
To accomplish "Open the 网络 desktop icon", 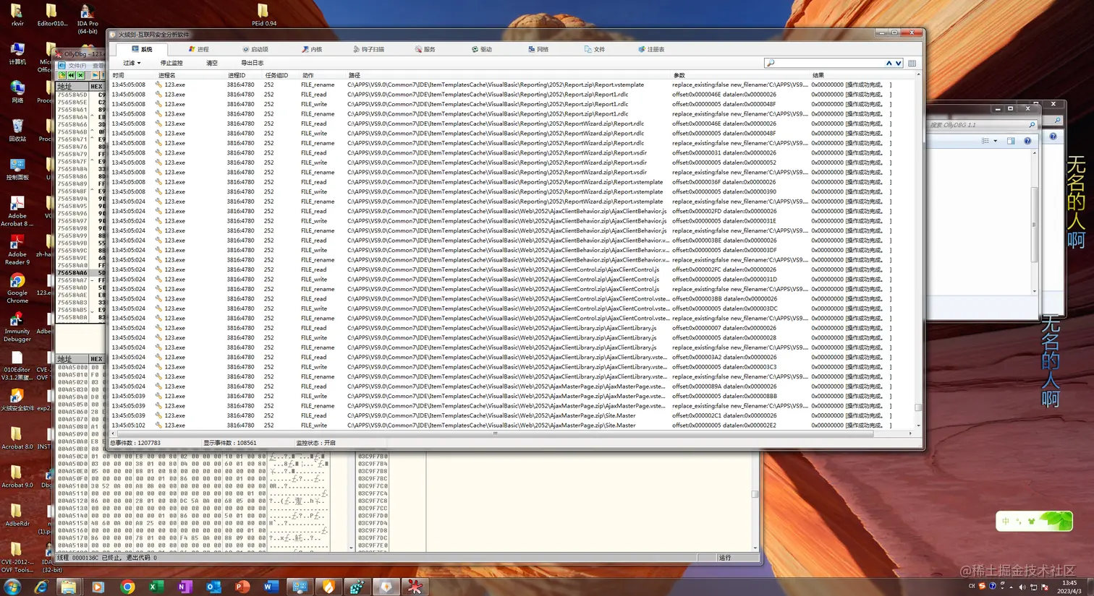I will pos(17,92).
